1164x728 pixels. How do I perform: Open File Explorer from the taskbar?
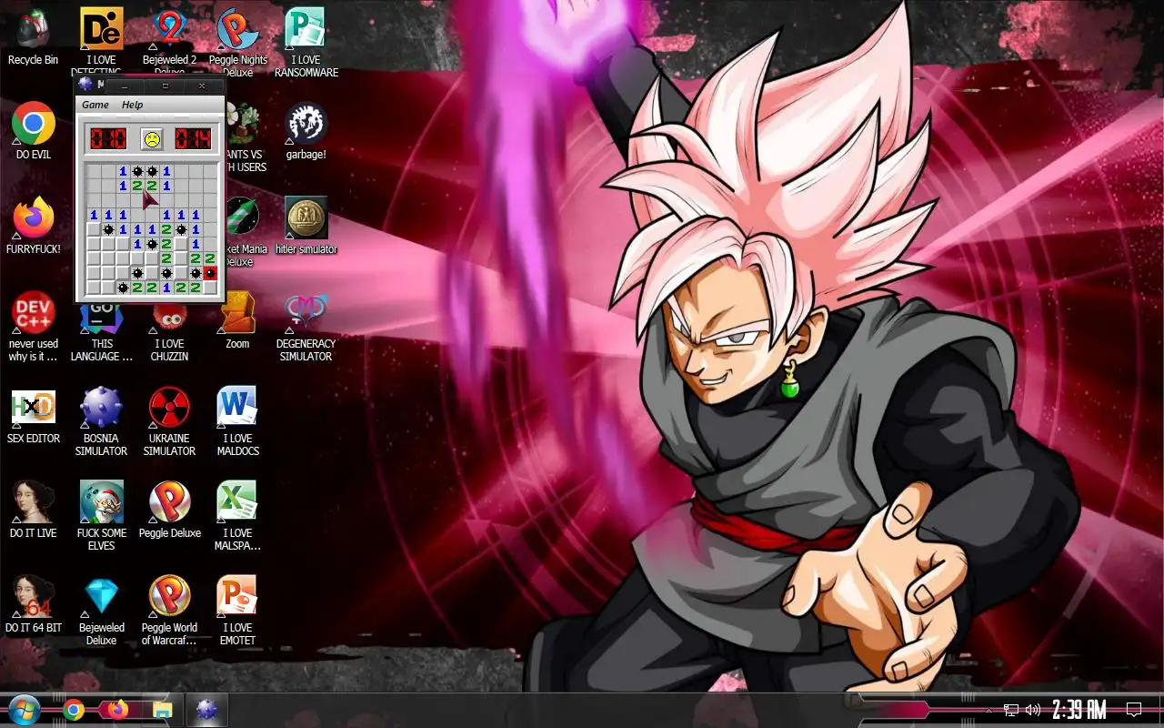pos(163,710)
